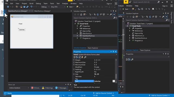
Task: Toggle the 0 Messages filter
Action: click(x=61, y=88)
